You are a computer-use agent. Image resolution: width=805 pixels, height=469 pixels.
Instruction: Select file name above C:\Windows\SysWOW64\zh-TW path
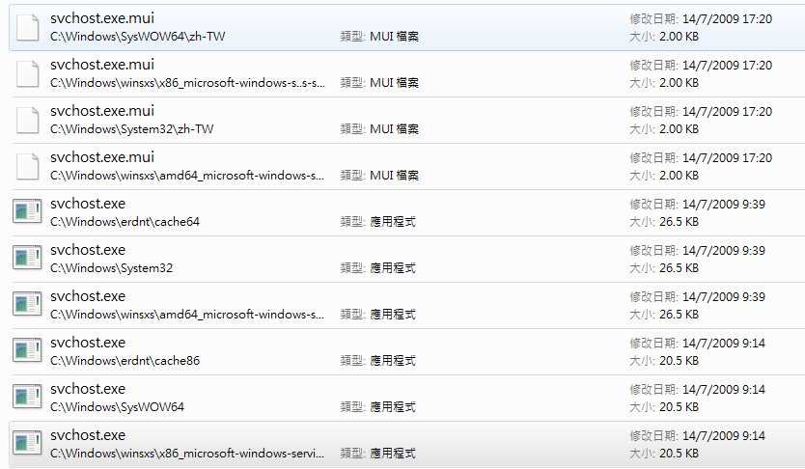(x=102, y=18)
